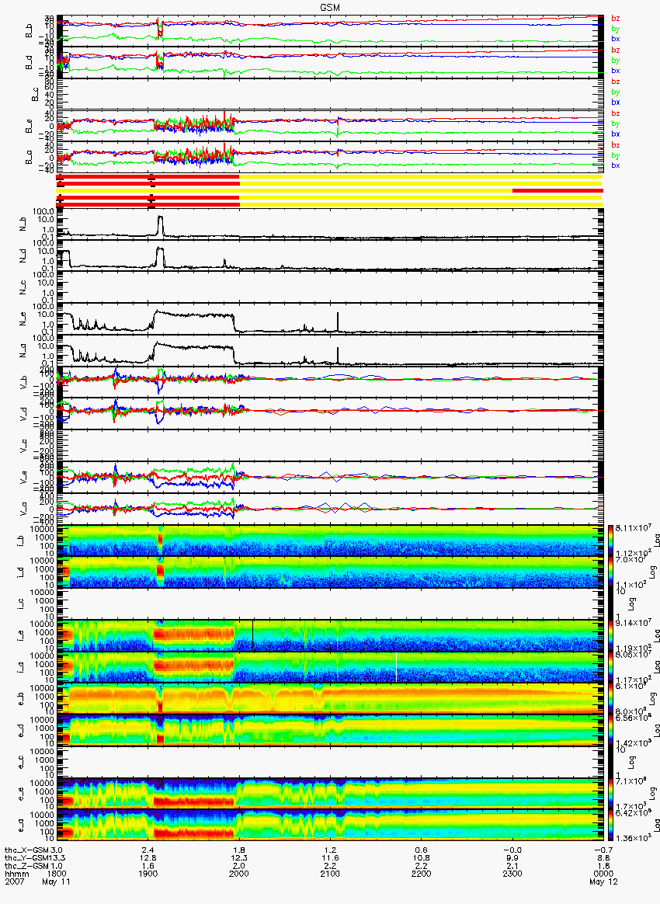
Task: Select the e_e electron spectrogram label
Action: [x=21, y=794]
